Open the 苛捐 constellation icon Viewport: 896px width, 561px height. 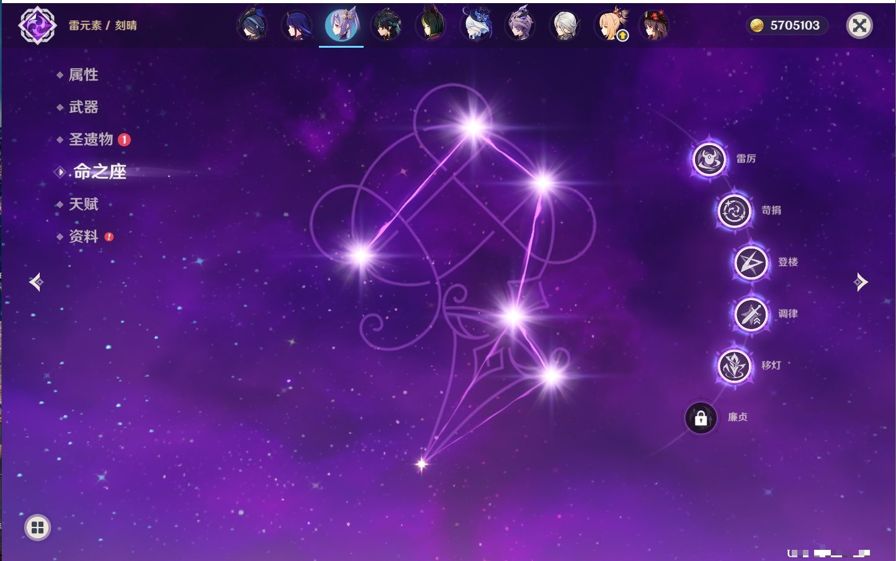click(x=734, y=211)
